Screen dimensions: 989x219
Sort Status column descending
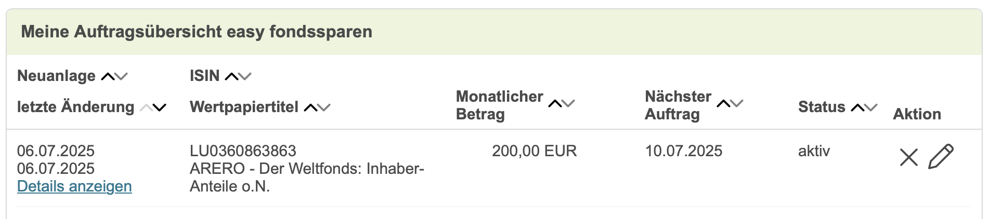[x=871, y=108]
